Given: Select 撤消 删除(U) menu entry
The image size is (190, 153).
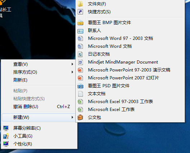Looking at the screenshot, I should (39, 107).
